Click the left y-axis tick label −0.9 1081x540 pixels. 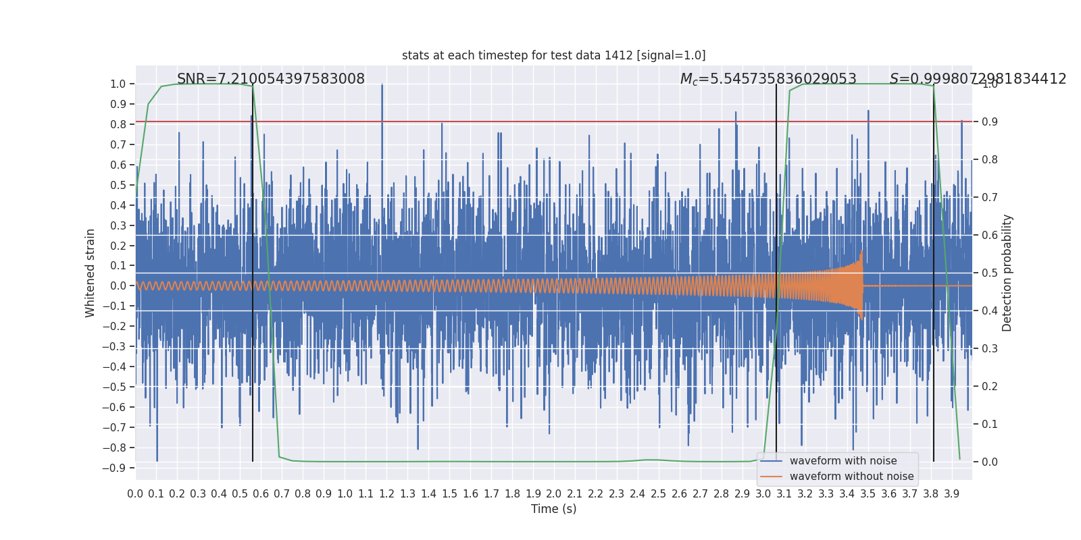click(x=114, y=468)
